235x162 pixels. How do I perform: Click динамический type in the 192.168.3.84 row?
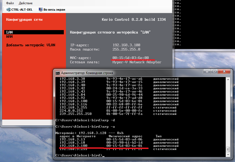(166, 95)
